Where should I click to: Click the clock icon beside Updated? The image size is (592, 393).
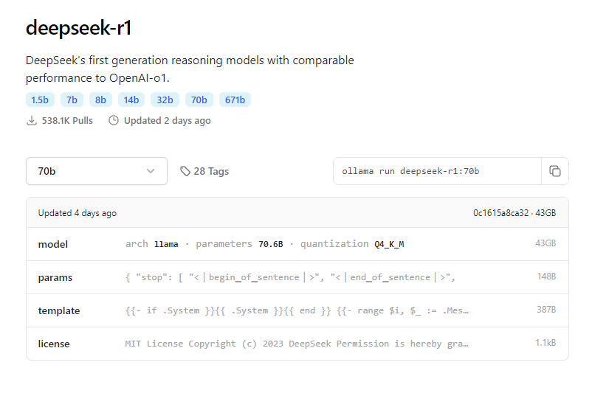click(x=114, y=120)
